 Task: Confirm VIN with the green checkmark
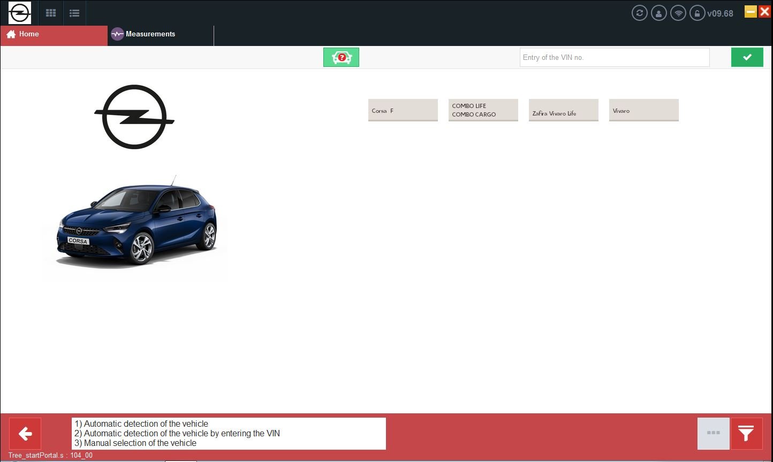pyautogui.click(x=747, y=57)
